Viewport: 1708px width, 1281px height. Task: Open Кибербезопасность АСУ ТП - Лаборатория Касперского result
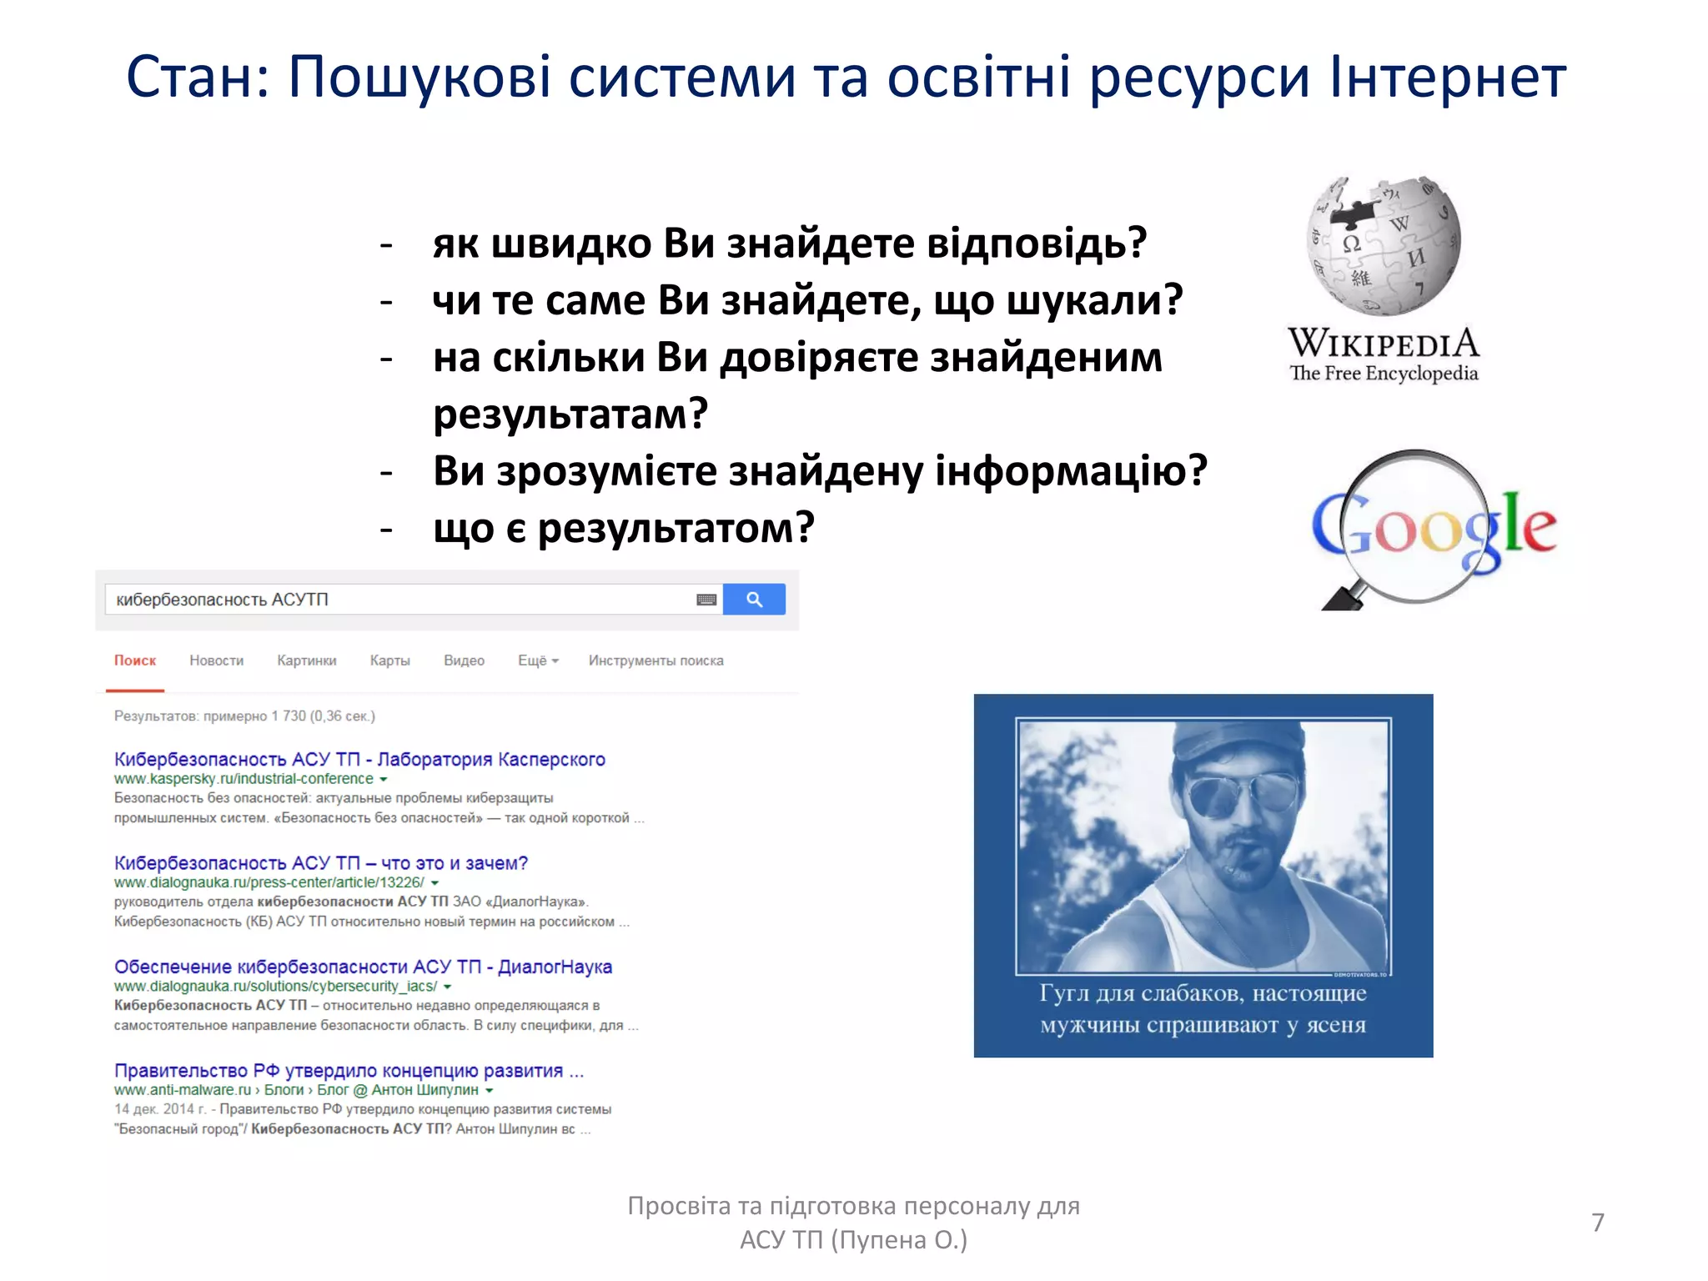point(359,759)
